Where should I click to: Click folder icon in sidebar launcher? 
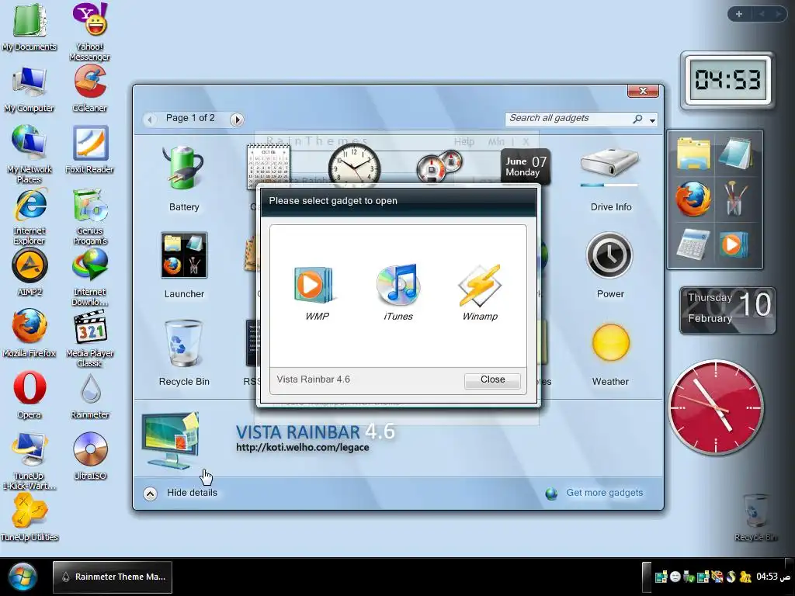point(693,153)
